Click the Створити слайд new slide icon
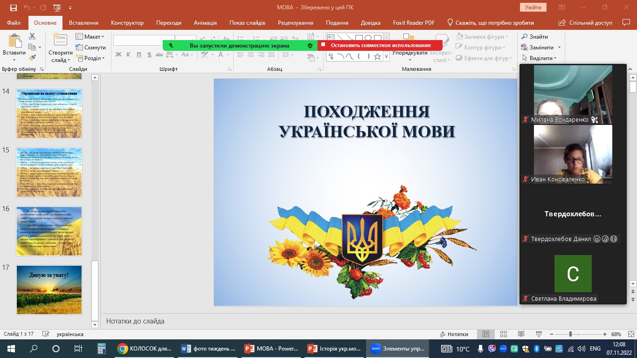The width and height of the screenshot is (637, 358). pyautogui.click(x=60, y=41)
